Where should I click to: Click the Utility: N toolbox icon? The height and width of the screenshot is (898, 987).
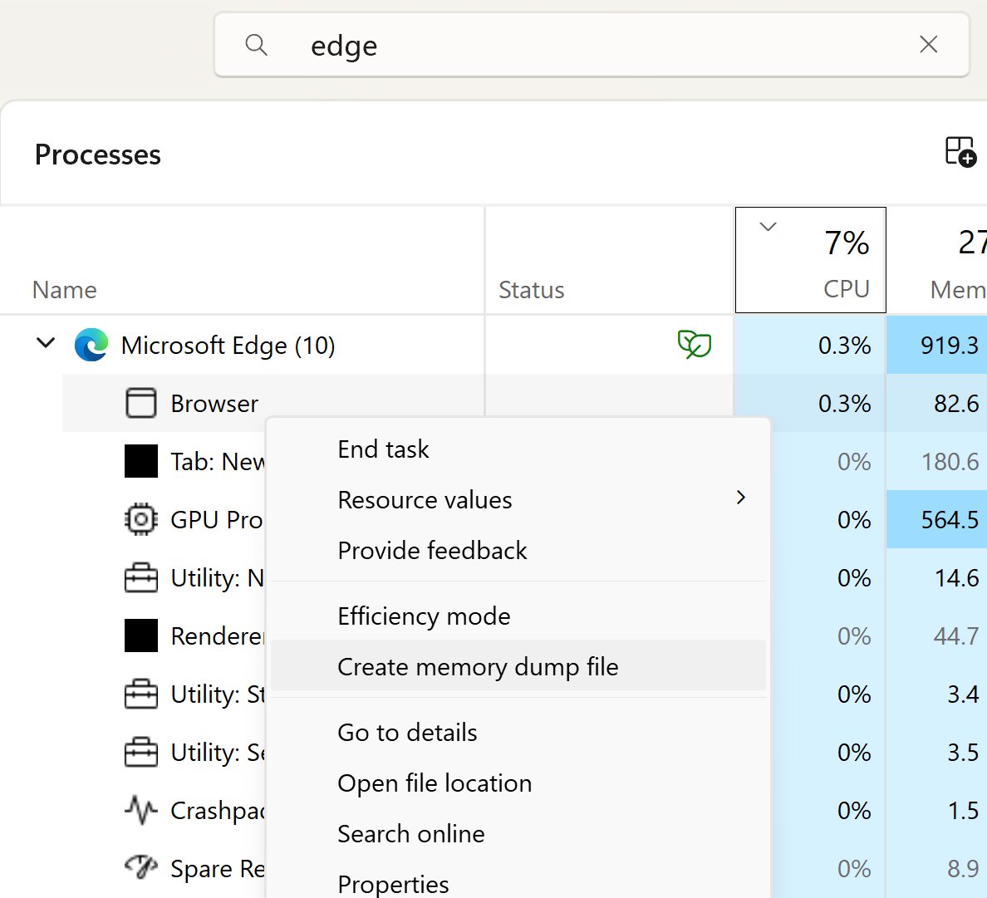click(141, 577)
